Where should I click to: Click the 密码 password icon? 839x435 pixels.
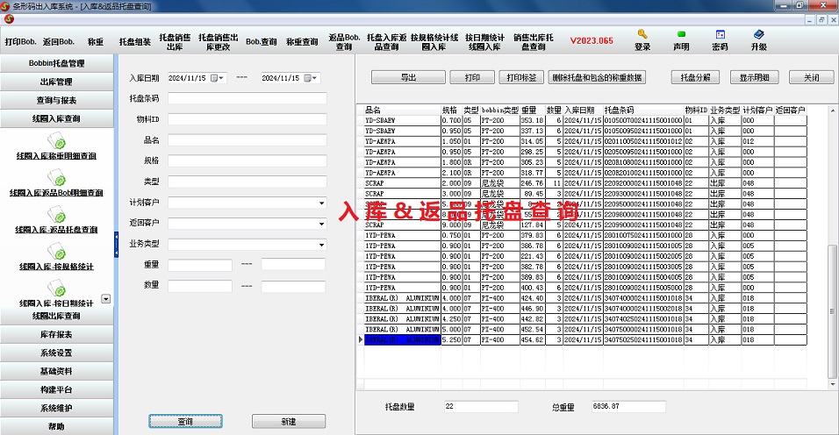pyautogui.click(x=720, y=35)
